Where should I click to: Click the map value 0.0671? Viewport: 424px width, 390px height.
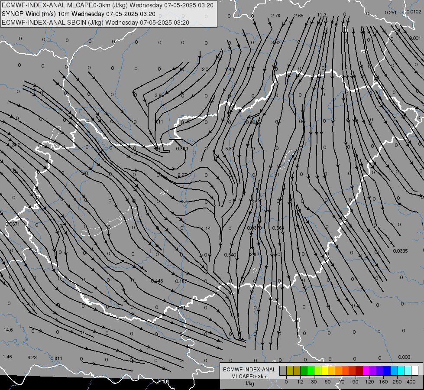[x=13, y=224]
